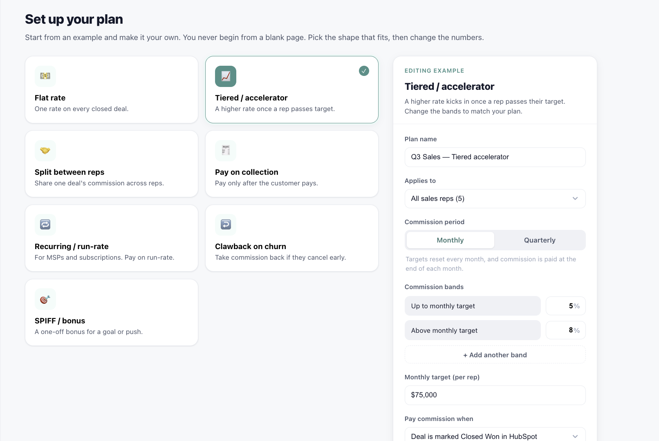
Task: Click 'One rate on every closed deal.' text
Action: 81,109
